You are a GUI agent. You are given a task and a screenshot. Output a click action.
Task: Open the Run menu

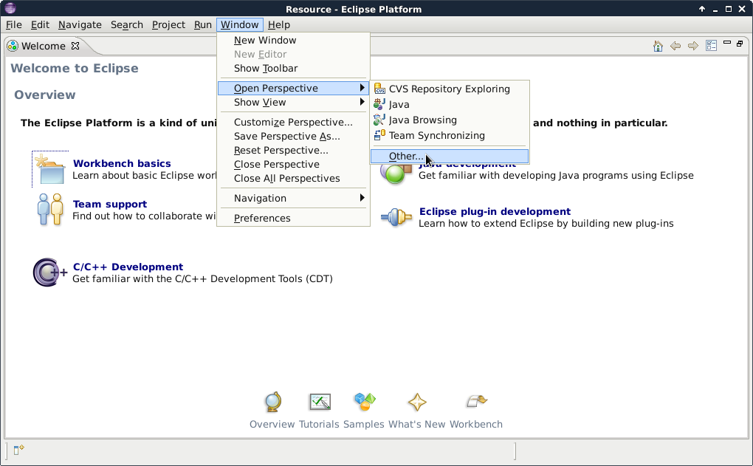tap(203, 24)
